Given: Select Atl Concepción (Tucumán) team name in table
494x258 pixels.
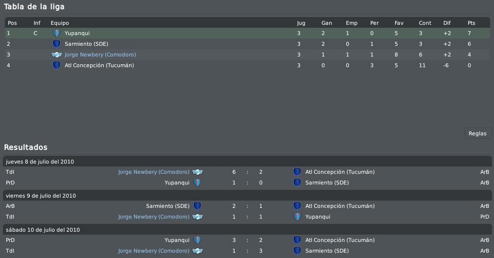Looking at the screenshot, I should coord(99,65).
